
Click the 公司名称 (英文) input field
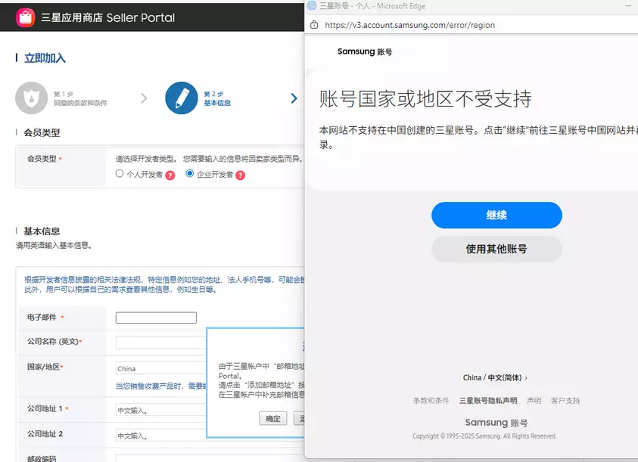point(161,343)
